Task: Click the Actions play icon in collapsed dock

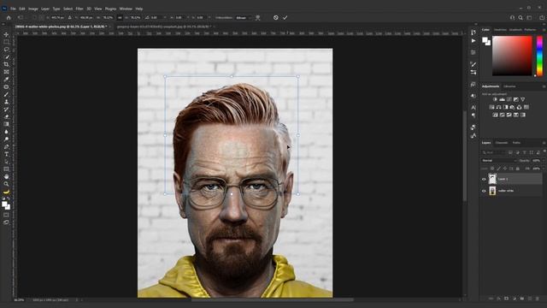Action: coord(473,41)
